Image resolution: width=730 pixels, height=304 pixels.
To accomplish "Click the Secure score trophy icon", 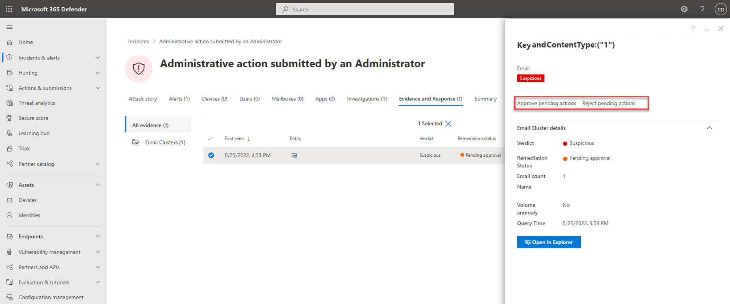I will [10, 118].
